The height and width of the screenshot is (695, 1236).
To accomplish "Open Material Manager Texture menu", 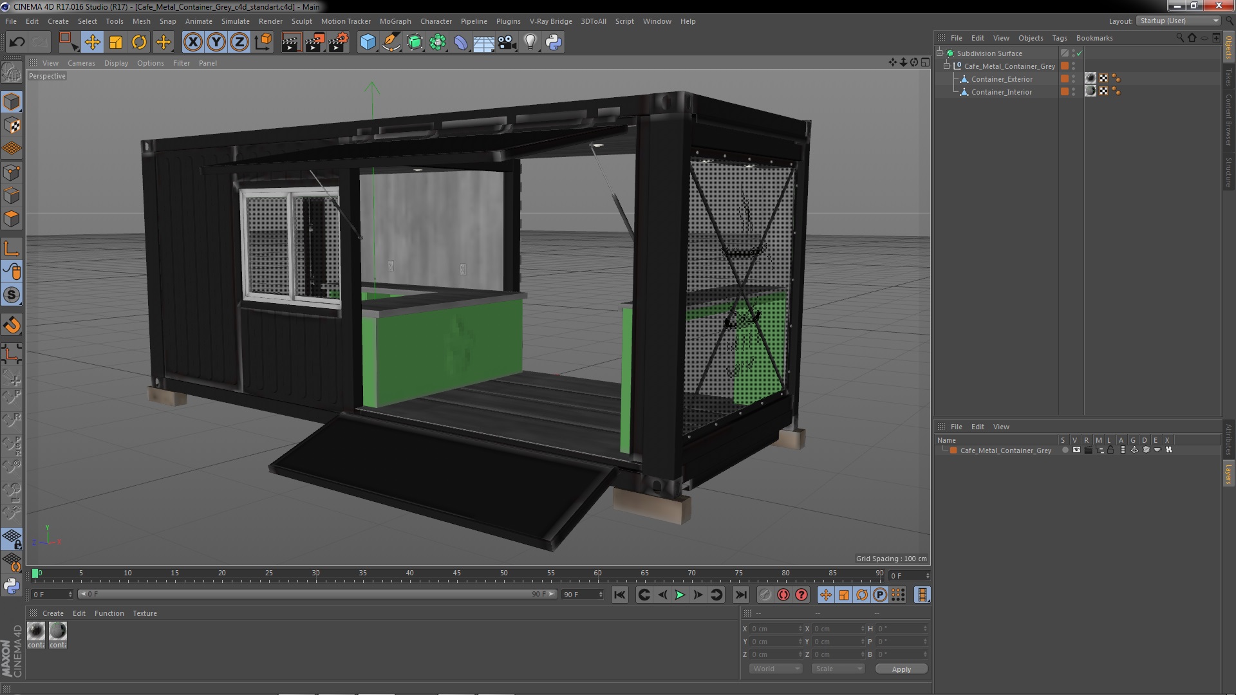I will click(144, 613).
